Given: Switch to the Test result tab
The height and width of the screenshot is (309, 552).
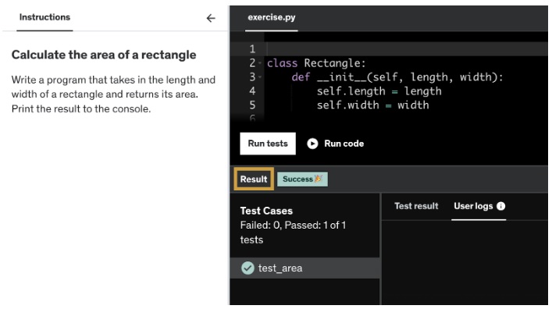Looking at the screenshot, I should (x=416, y=206).
